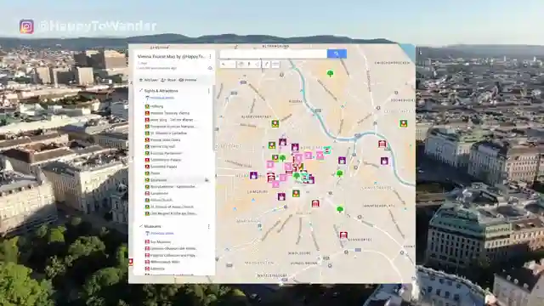Toggle the Museums layer checkbox

pos(141,226)
